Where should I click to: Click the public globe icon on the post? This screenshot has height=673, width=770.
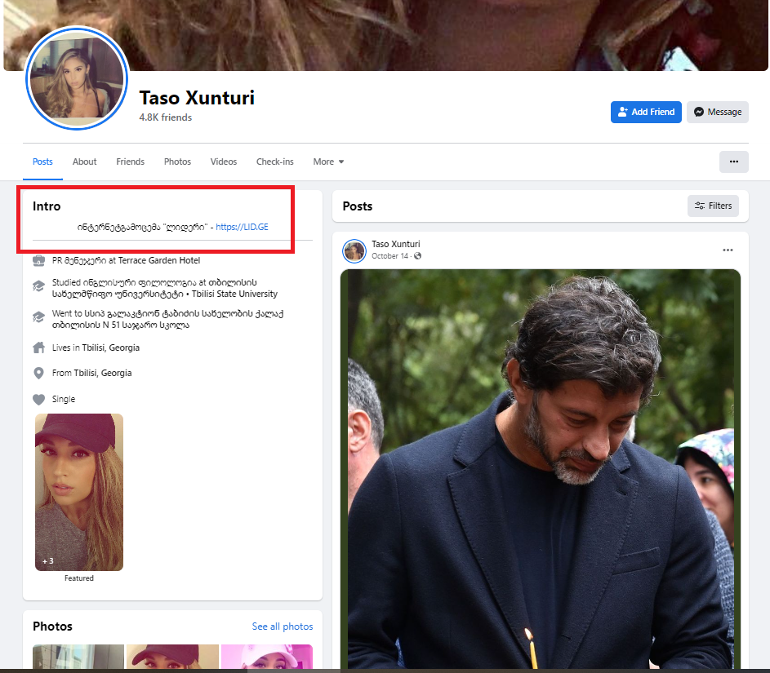pyautogui.click(x=417, y=256)
